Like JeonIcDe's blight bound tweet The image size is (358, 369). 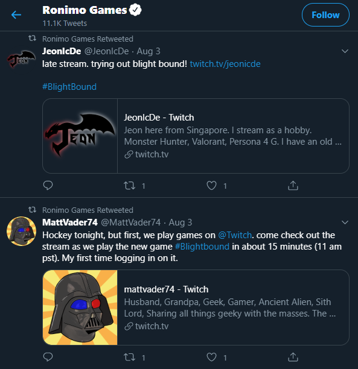pos(211,186)
